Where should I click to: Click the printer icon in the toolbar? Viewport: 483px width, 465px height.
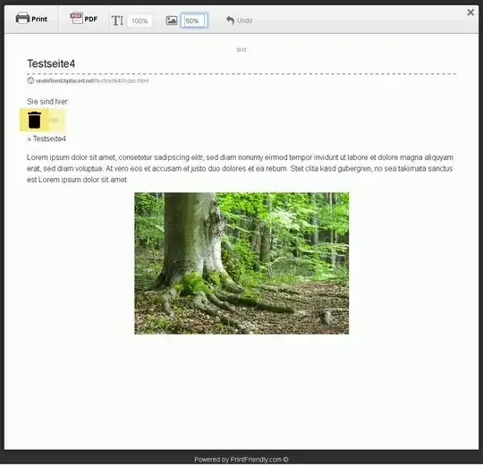point(22,18)
